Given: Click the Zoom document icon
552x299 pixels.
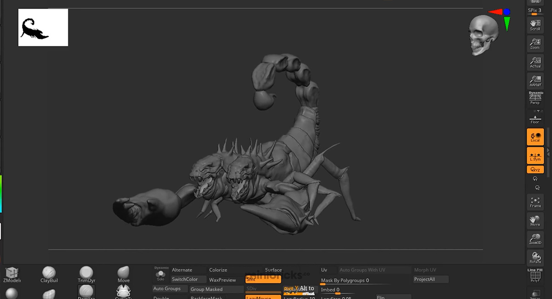Looking at the screenshot, I should pyautogui.click(x=535, y=44).
